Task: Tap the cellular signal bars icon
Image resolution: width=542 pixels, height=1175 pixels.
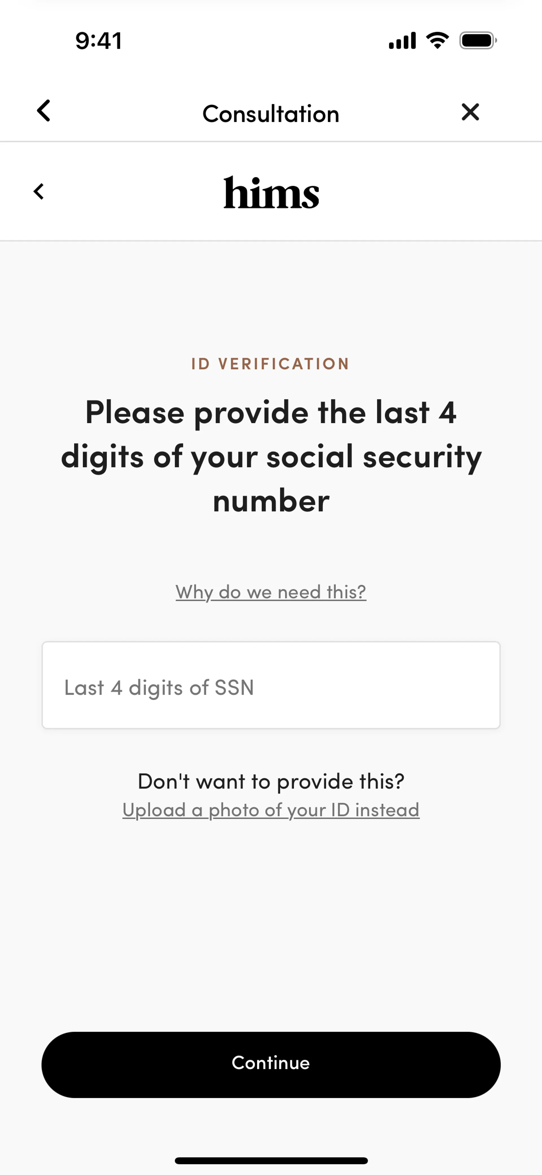Action: pos(402,41)
